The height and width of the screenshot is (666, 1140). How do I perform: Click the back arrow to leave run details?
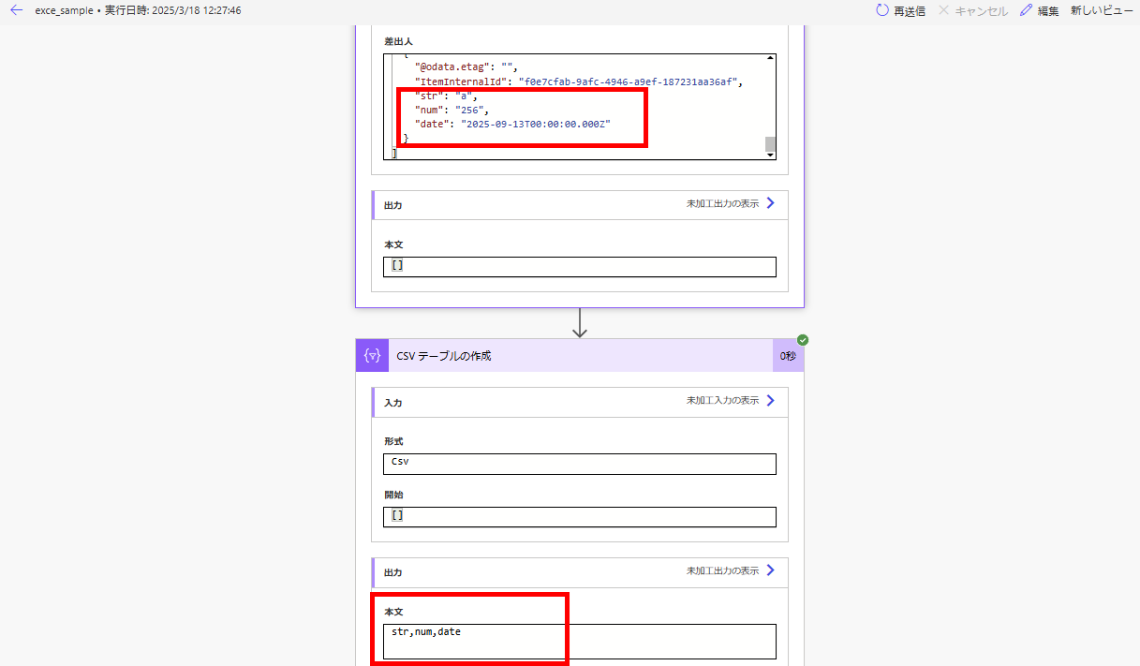14,10
